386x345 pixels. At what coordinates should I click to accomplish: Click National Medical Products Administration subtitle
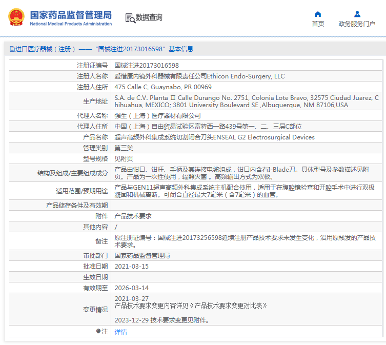(71, 24)
